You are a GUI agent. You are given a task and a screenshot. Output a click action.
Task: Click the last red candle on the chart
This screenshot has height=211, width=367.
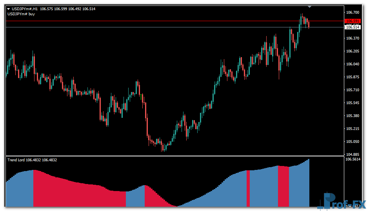point(309,24)
